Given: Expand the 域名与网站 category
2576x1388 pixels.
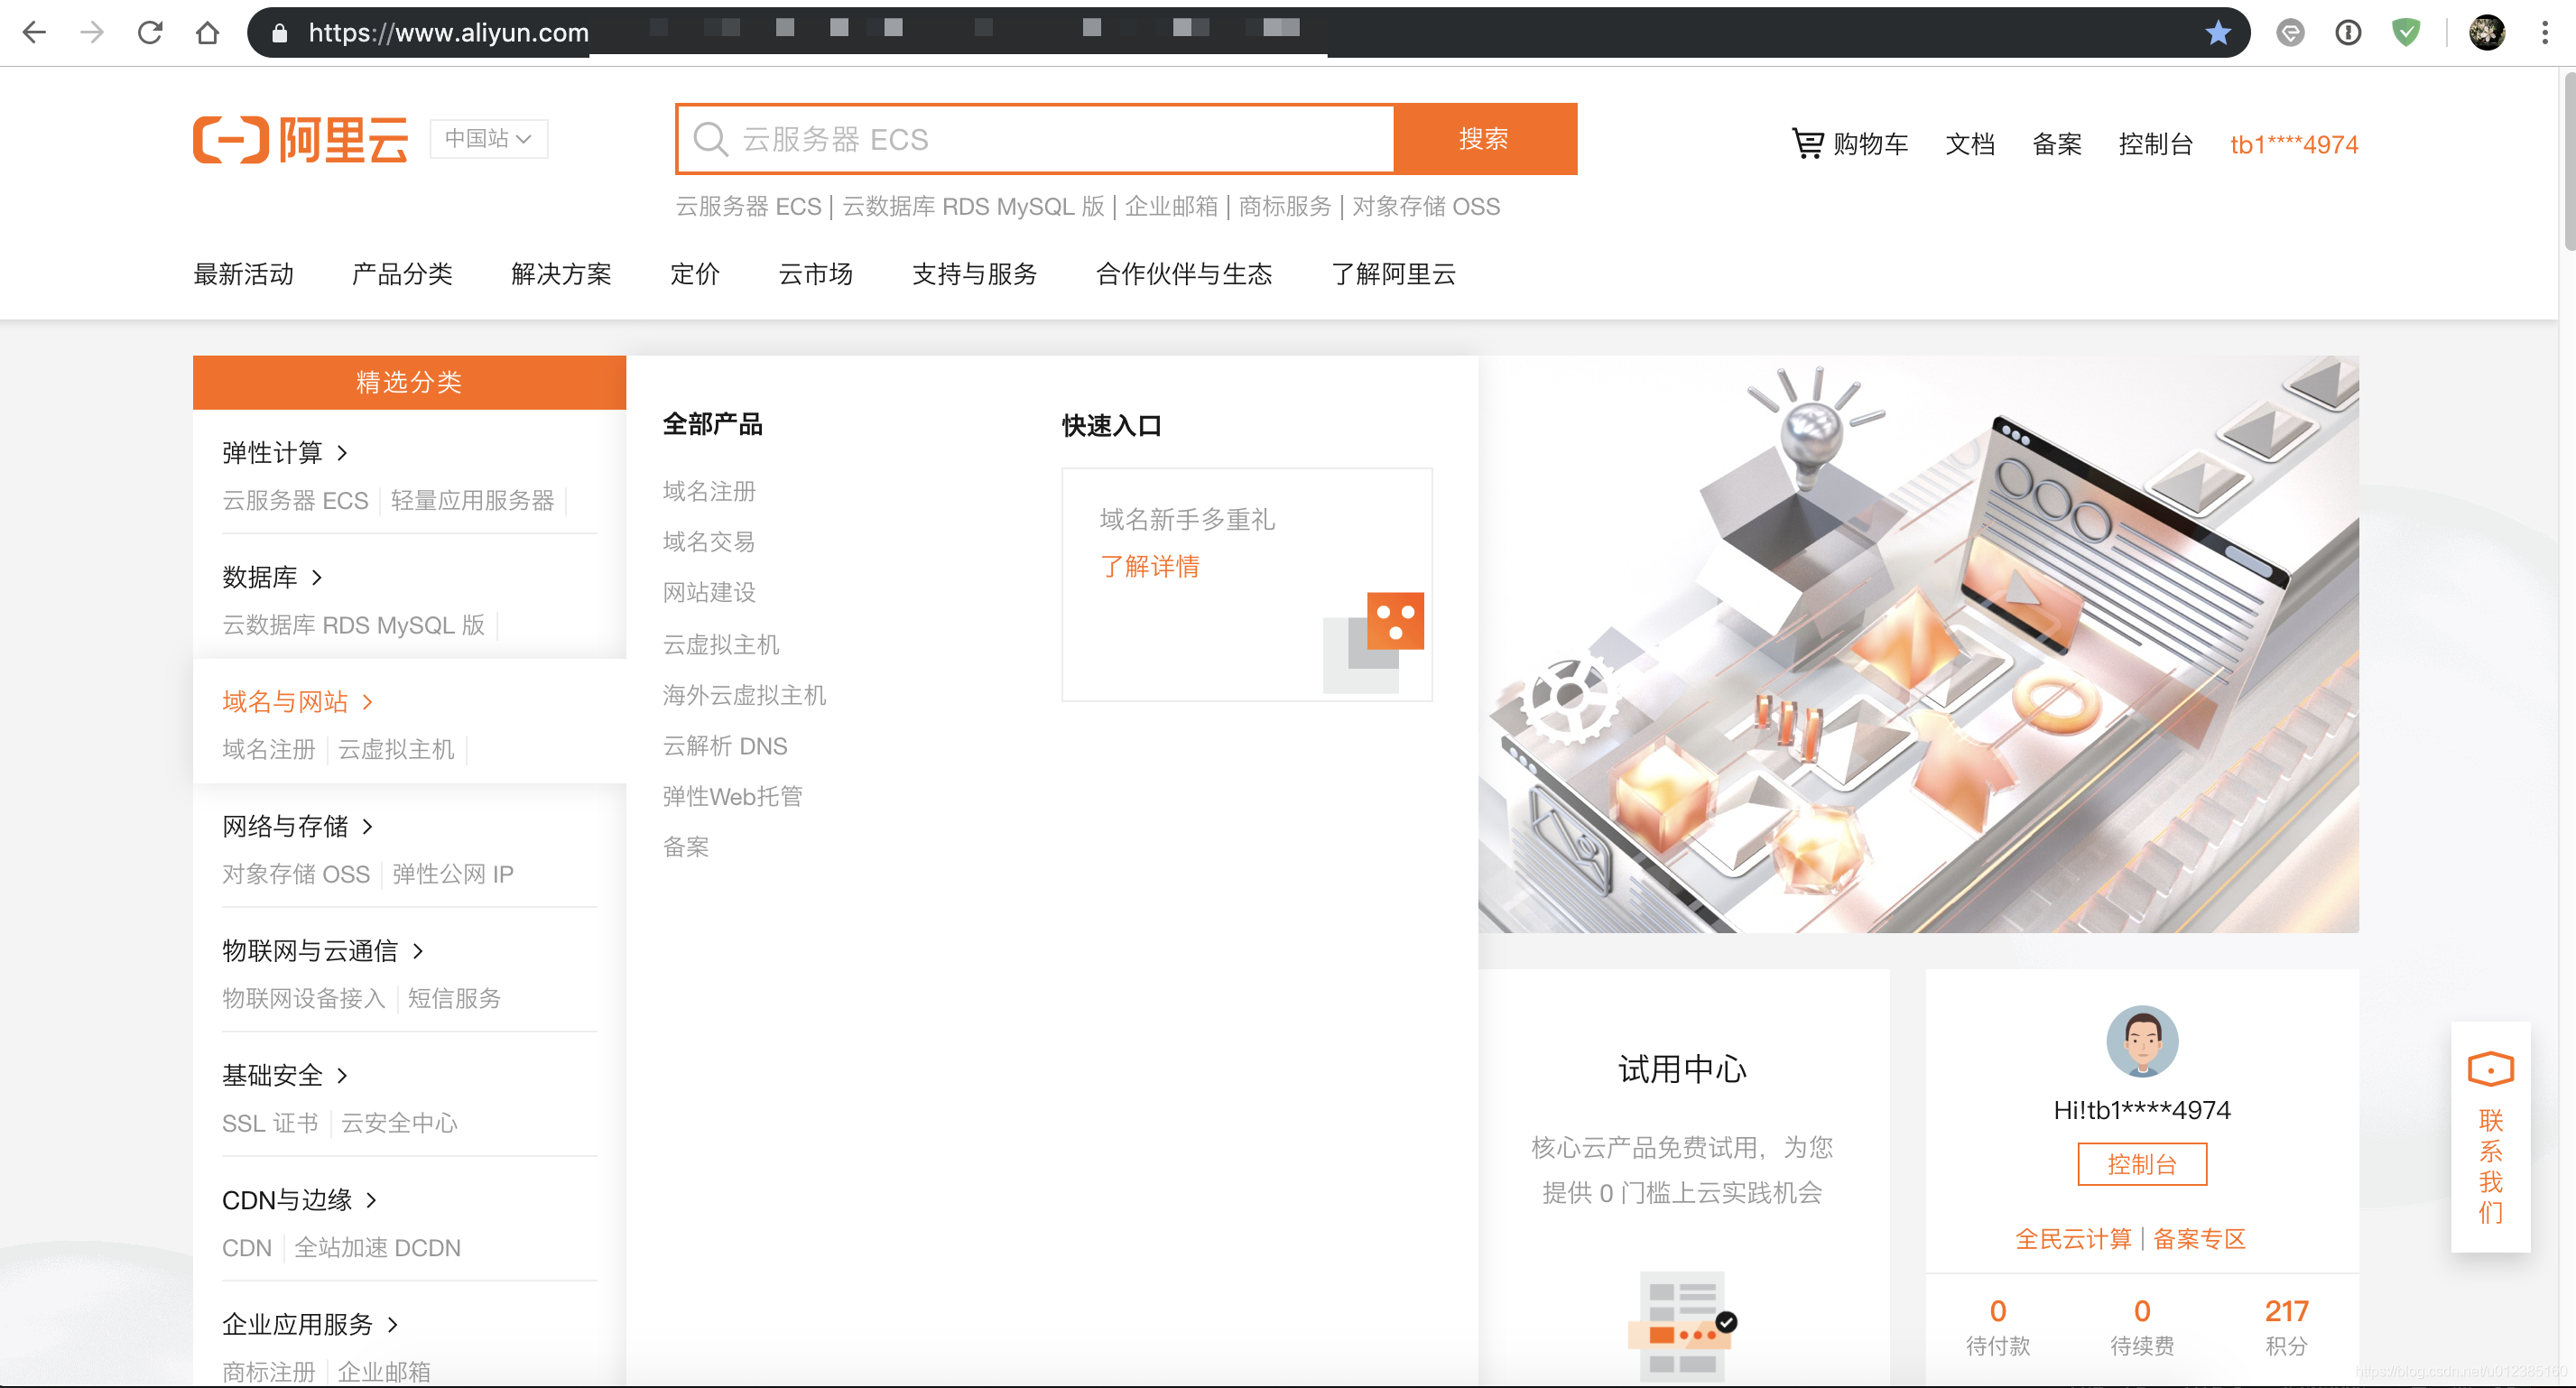Looking at the screenshot, I should [297, 702].
